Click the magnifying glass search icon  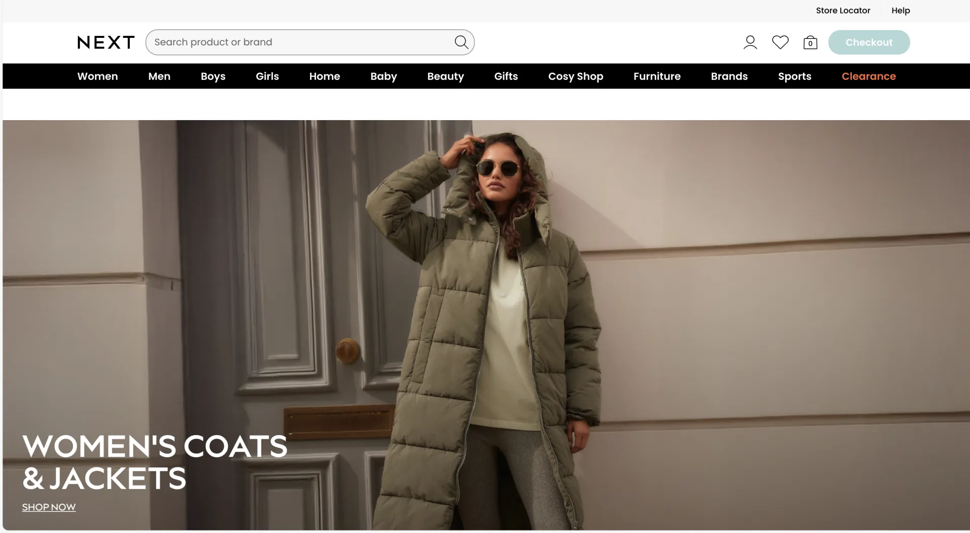(x=461, y=42)
